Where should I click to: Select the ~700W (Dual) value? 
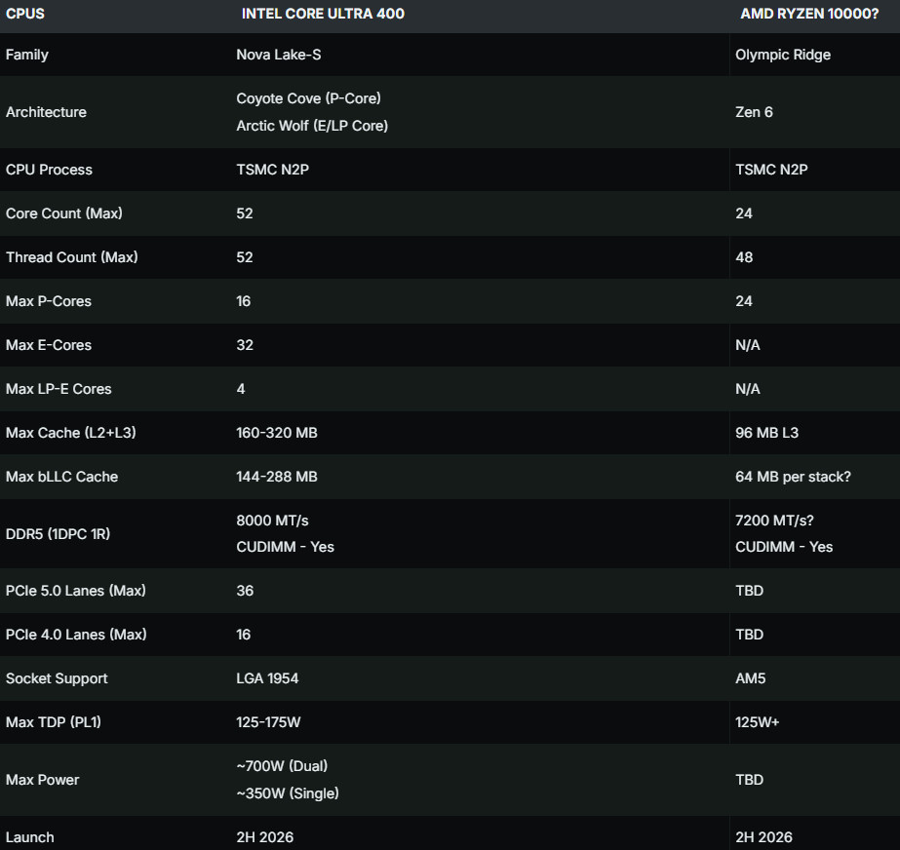(282, 765)
